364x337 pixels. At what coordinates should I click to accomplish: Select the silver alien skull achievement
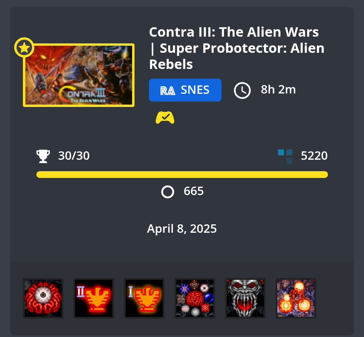coord(245,298)
